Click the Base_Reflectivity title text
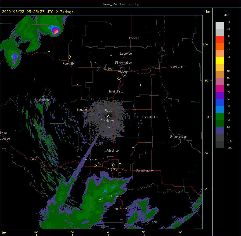Viewport: 241px width, 236px height. pos(120,4)
